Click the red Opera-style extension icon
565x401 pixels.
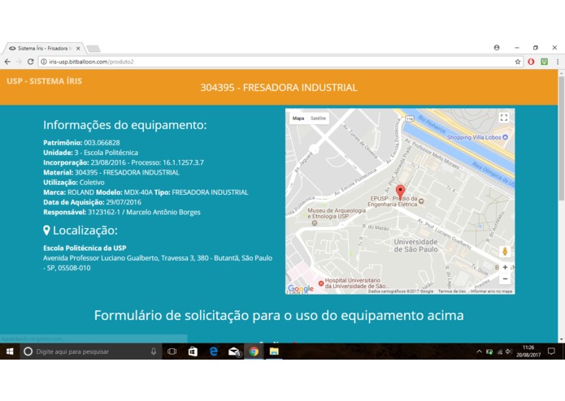click(x=531, y=62)
